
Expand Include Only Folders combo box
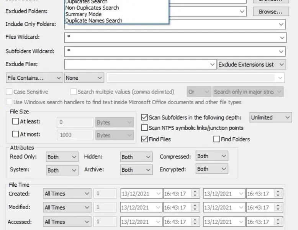coord(281,25)
